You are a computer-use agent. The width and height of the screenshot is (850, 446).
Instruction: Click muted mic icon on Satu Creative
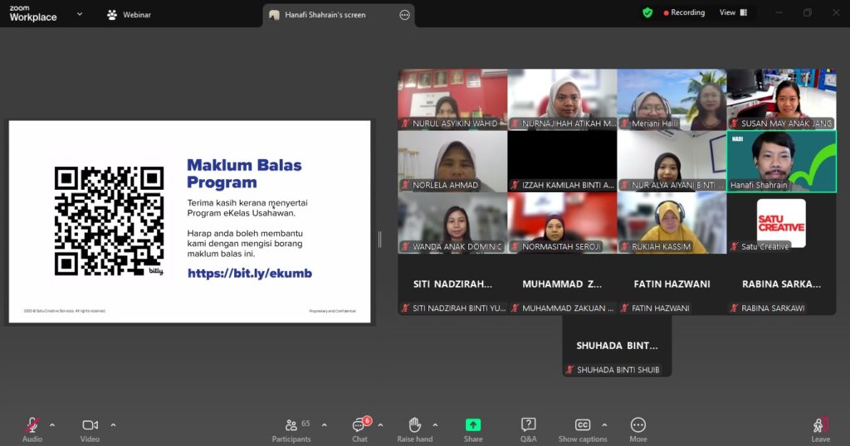tap(734, 246)
